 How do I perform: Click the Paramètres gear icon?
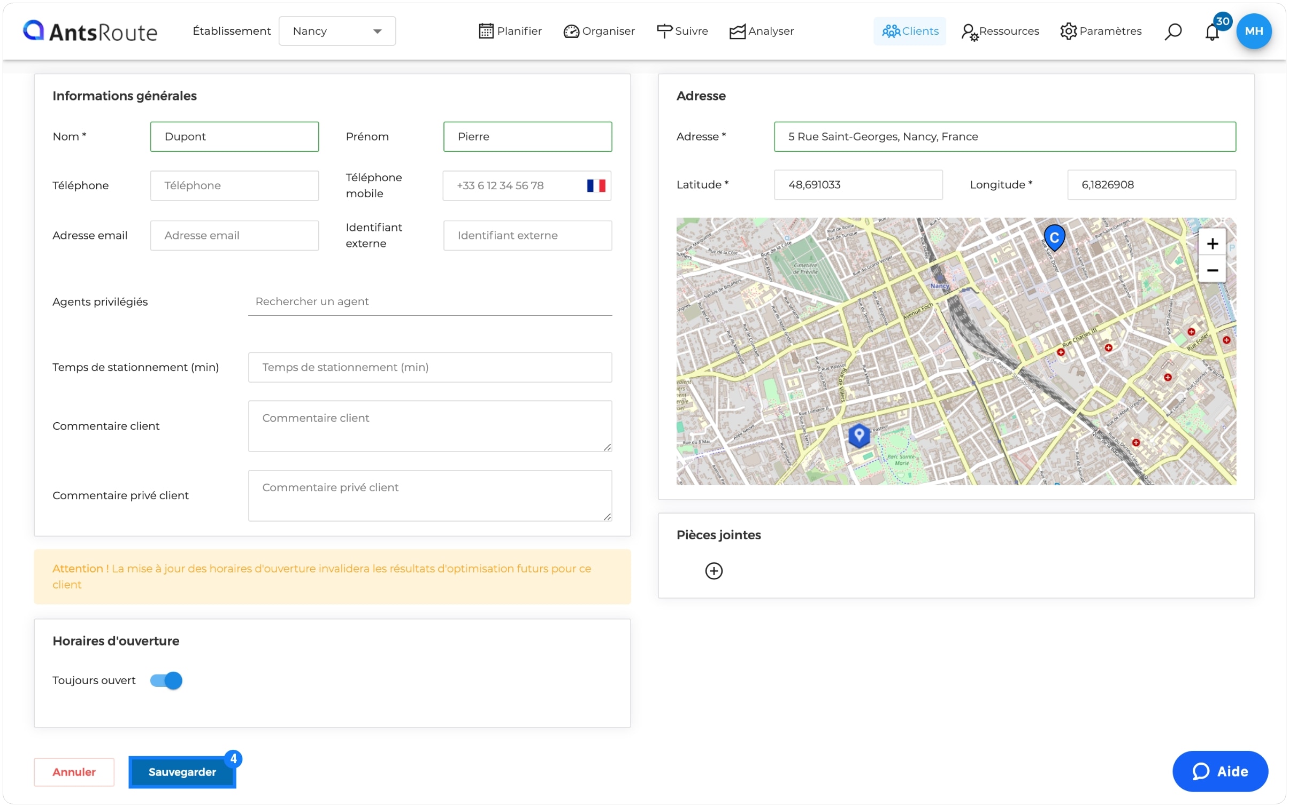click(x=1068, y=31)
